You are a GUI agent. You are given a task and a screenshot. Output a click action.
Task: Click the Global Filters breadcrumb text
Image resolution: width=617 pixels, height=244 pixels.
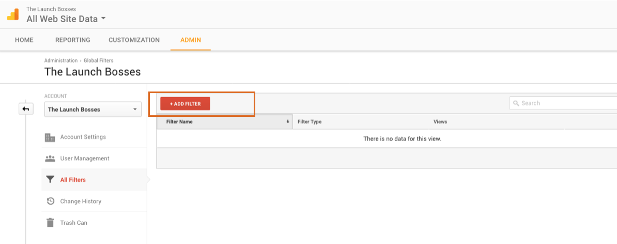98,60
